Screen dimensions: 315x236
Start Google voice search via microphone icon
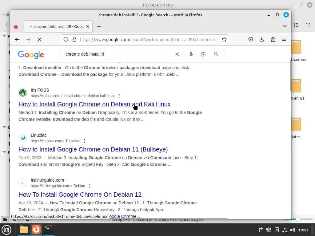(191, 54)
